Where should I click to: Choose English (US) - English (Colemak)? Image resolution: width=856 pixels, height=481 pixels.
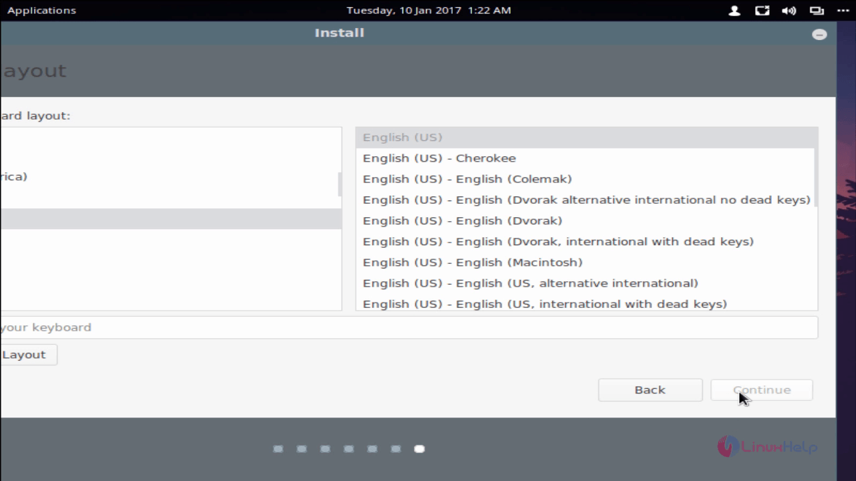pos(585,179)
